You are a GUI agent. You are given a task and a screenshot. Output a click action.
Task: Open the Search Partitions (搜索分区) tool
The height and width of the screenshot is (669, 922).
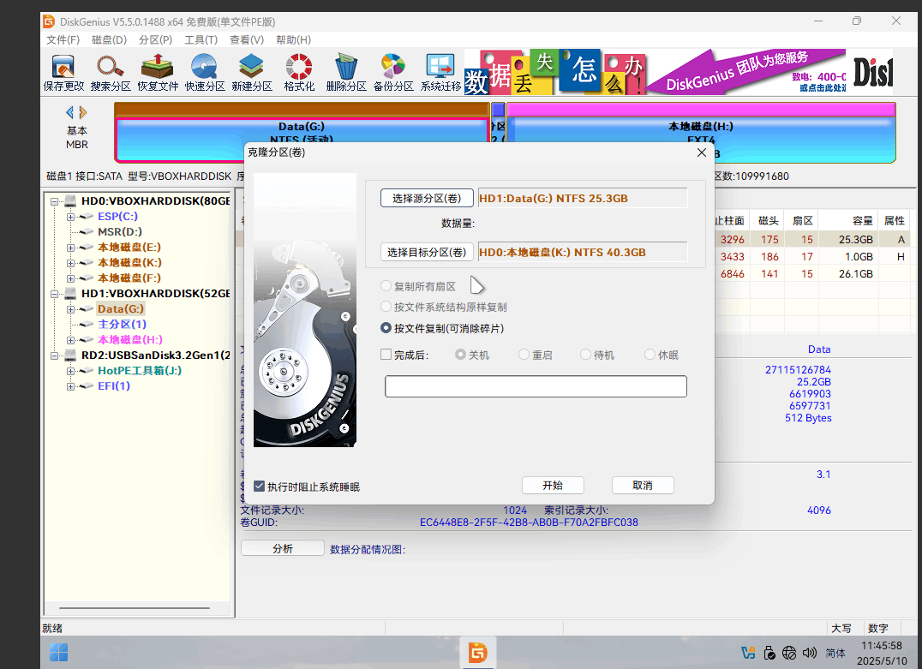[111, 73]
